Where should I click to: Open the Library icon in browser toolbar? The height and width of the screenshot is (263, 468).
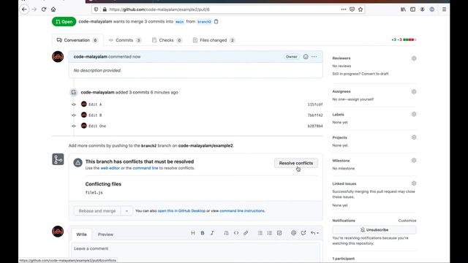[403, 9]
